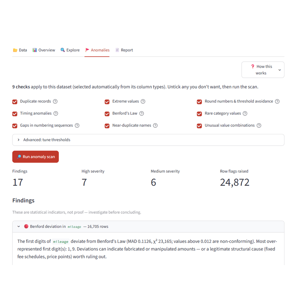Untick Duplicate records checkbox

[15, 102]
